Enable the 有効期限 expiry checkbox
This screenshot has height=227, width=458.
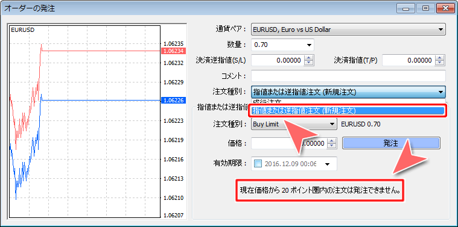pyautogui.click(x=258, y=164)
